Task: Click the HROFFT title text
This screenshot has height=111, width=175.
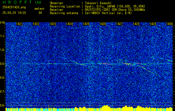Action: (x=17, y=2)
